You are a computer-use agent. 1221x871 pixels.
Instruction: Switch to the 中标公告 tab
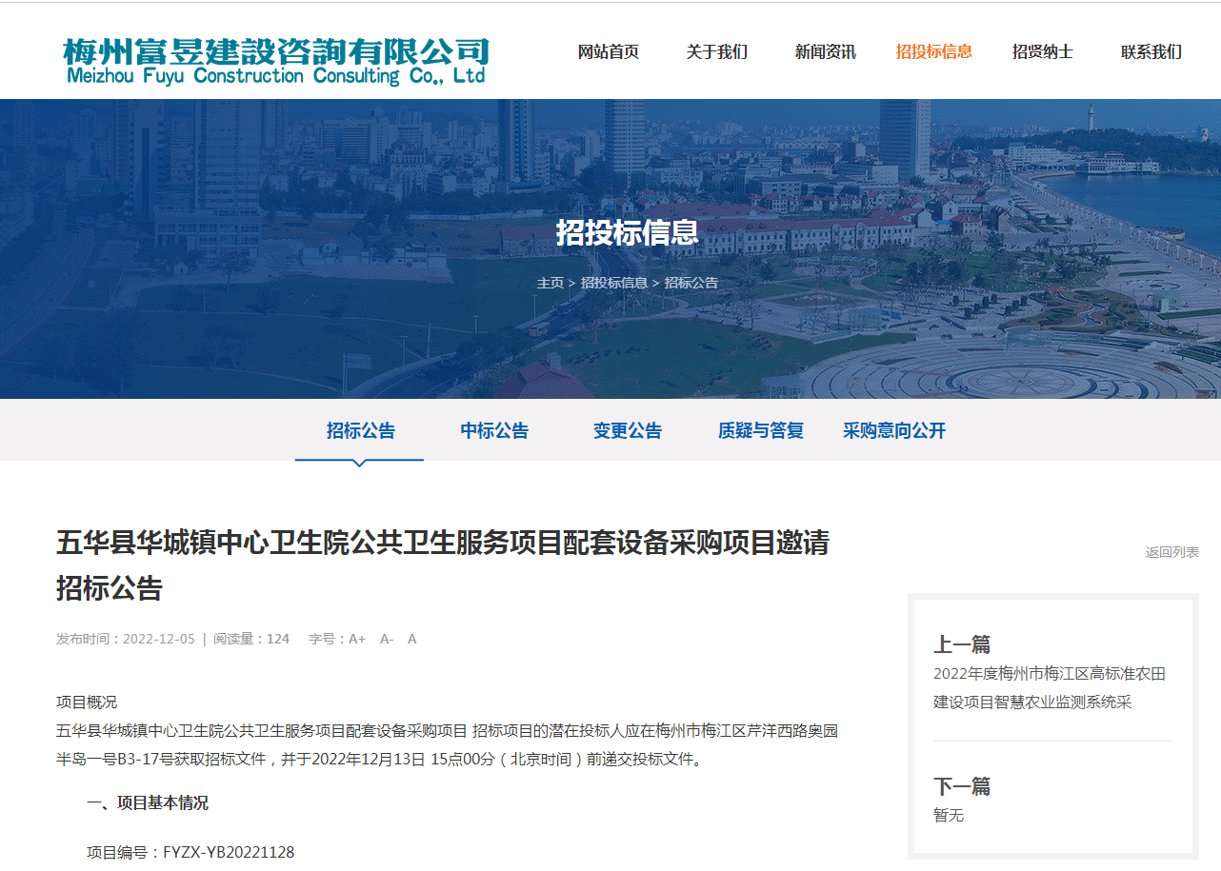tap(493, 430)
